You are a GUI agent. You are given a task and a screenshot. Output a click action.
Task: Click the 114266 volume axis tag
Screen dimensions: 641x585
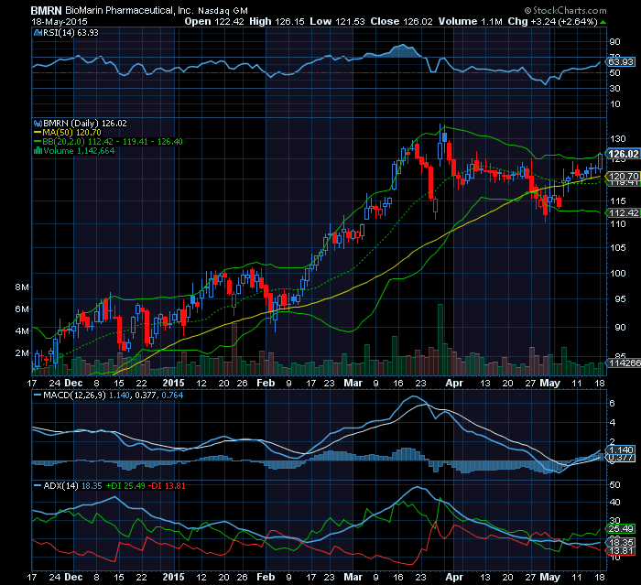click(625, 363)
